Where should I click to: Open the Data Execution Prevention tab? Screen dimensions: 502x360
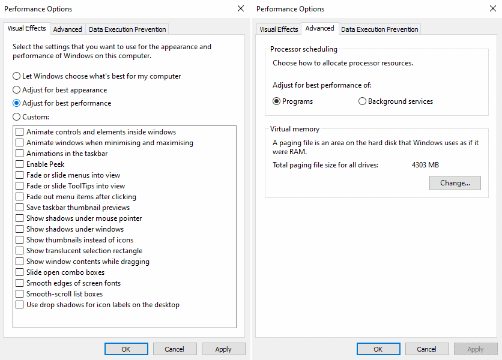[127, 29]
